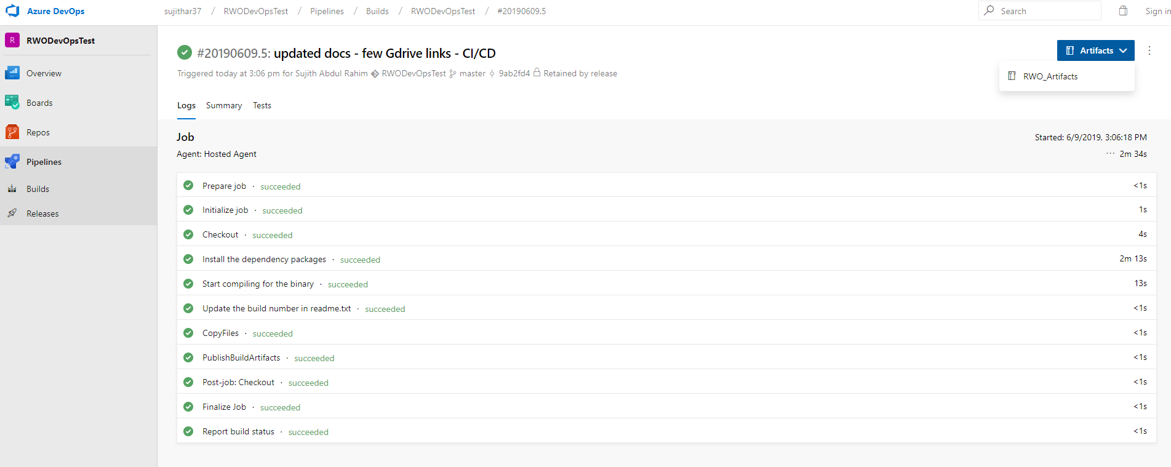
Task: Click the Report build status success icon
Action: click(x=188, y=431)
